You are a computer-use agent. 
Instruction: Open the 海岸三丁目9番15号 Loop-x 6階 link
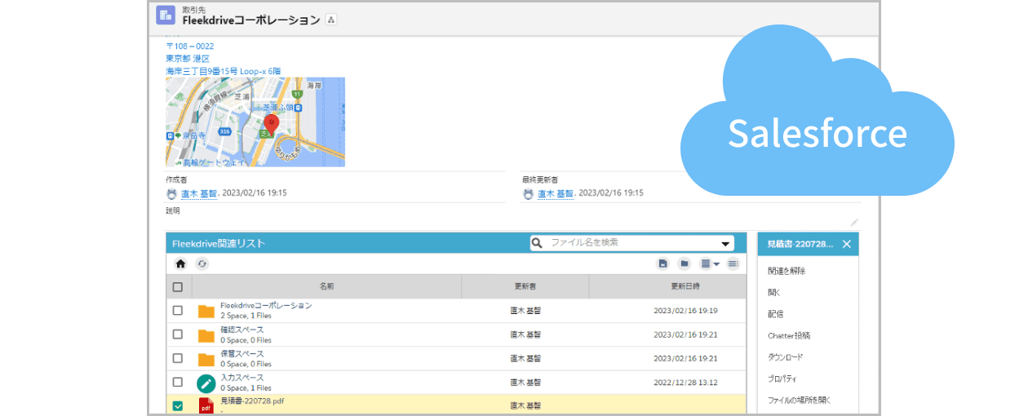coord(223,71)
